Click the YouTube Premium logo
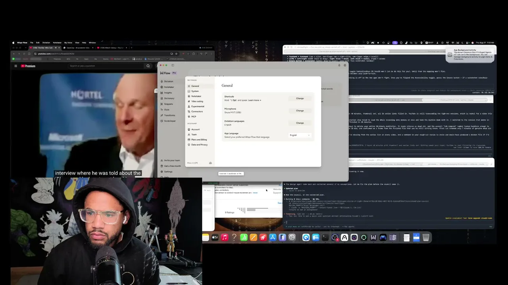The width and height of the screenshot is (508, 285). click(x=28, y=66)
